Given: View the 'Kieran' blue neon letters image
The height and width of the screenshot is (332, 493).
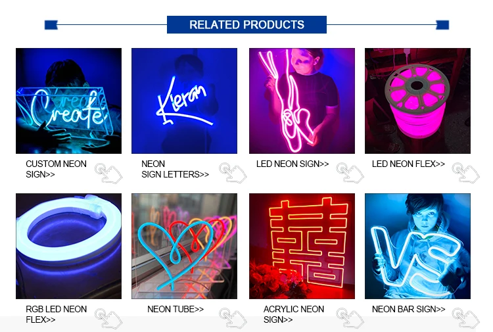Looking at the screenshot, I should click(184, 101).
